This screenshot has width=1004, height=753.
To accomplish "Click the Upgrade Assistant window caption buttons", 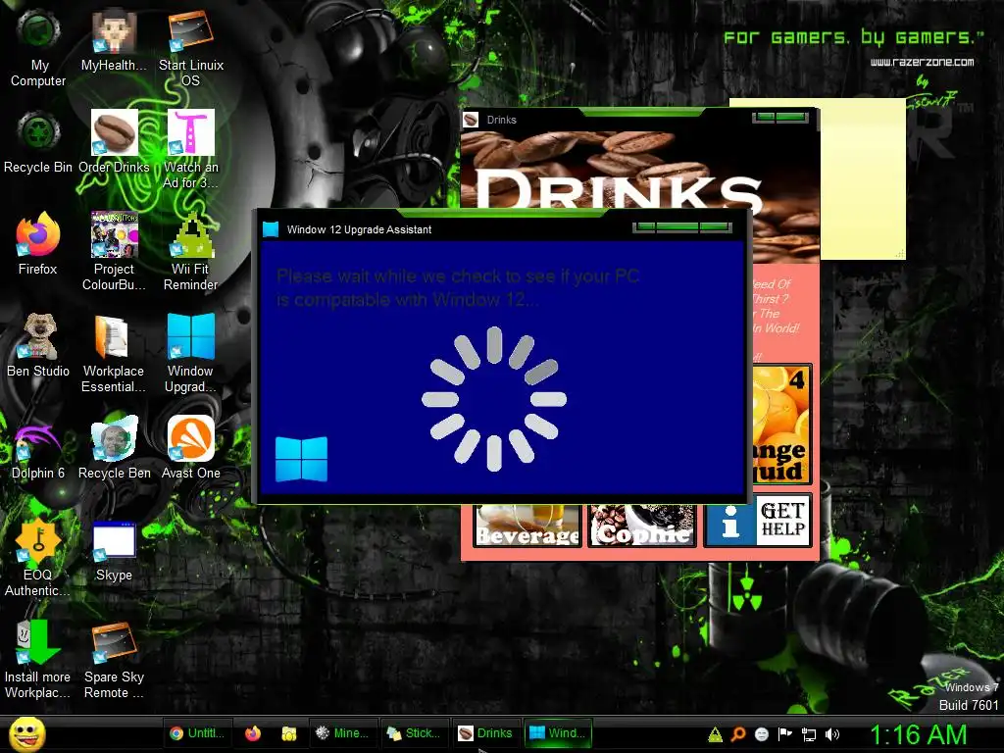I will [x=682, y=226].
